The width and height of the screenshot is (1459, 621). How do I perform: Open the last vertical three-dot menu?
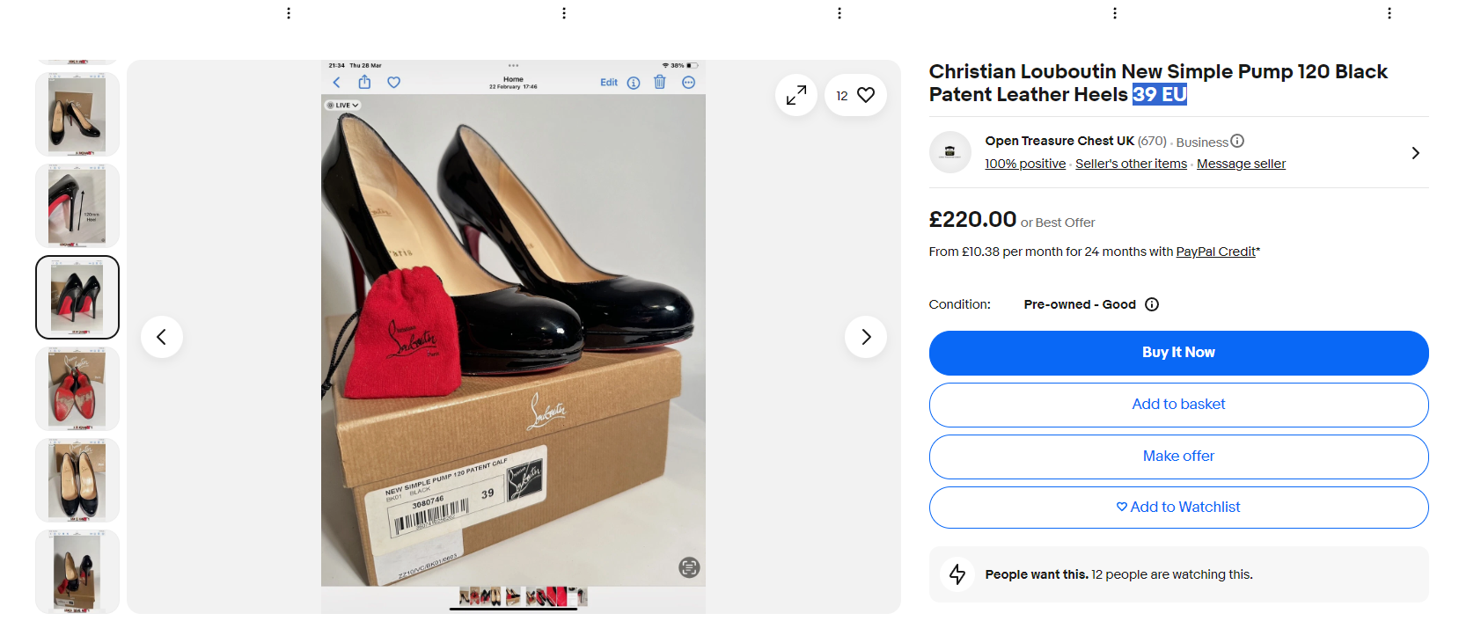[x=1389, y=13]
